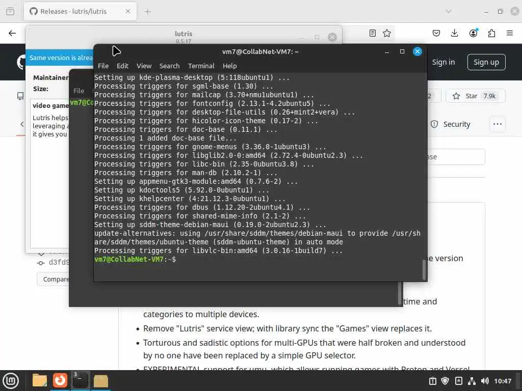This screenshot has height=391, width=522.
Task: Click the GitHub logo behind the lutris window
Action: 21,62
